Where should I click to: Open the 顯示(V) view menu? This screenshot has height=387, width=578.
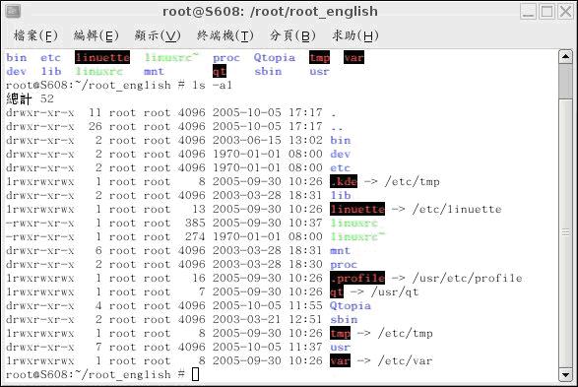[x=158, y=35]
